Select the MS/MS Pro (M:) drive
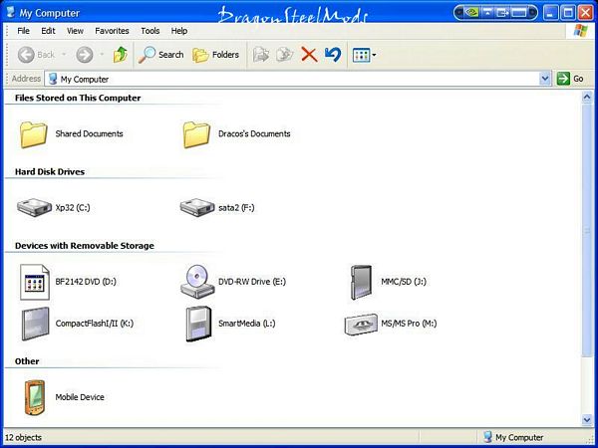Viewport: 598px width, 448px height. click(x=361, y=324)
